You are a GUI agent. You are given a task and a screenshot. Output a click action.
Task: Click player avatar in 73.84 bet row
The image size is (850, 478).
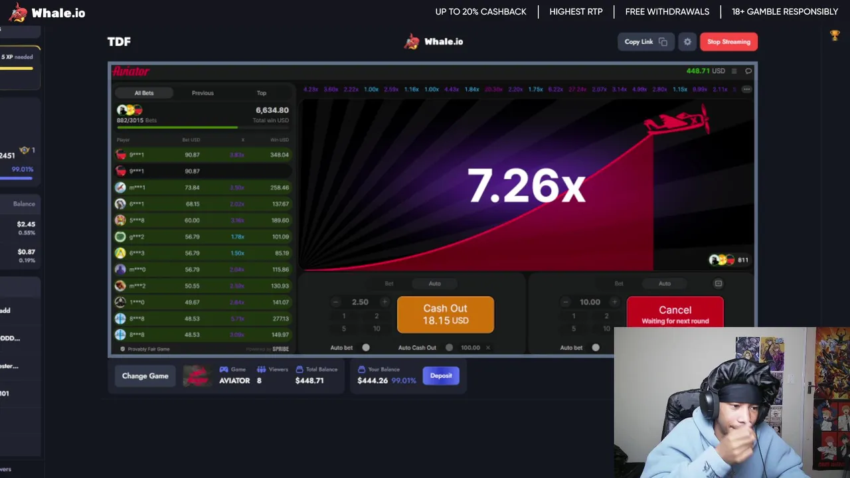point(120,187)
